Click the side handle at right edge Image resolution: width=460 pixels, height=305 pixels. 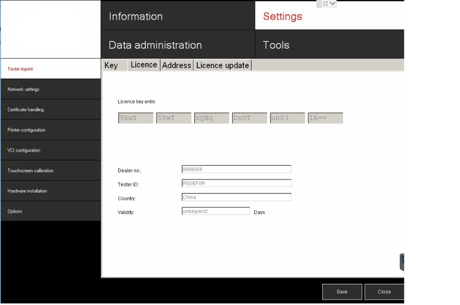402,262
